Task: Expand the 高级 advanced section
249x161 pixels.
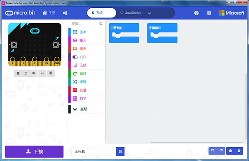Action: click(87, 109)
